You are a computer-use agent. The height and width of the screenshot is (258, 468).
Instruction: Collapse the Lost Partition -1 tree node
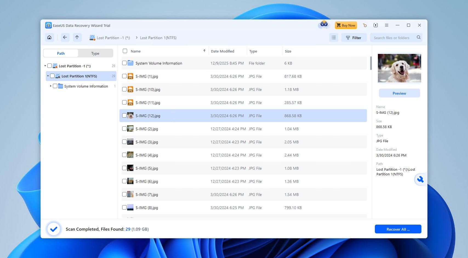click(x=45, y=66)
